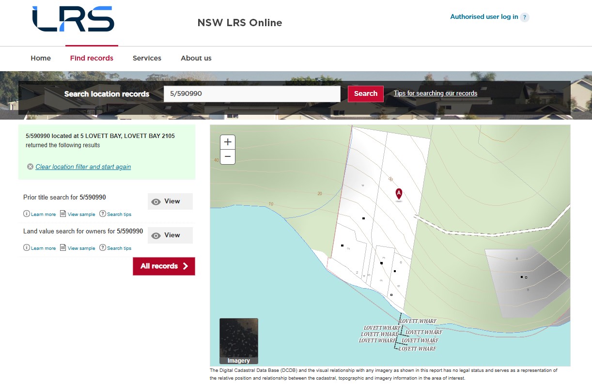Click the red Search button

pyautogui.click(x=365, y=94)
